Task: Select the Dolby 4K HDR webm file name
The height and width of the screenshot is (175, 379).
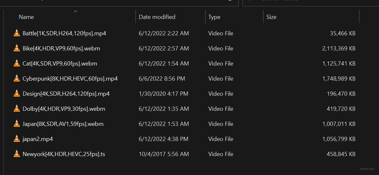Action: tap(64, 109)
